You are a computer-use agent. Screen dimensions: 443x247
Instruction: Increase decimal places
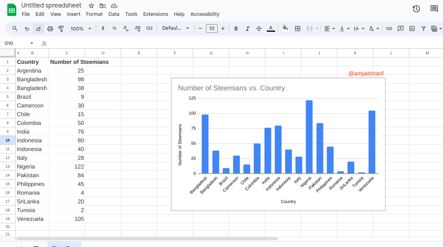[137, 28]
